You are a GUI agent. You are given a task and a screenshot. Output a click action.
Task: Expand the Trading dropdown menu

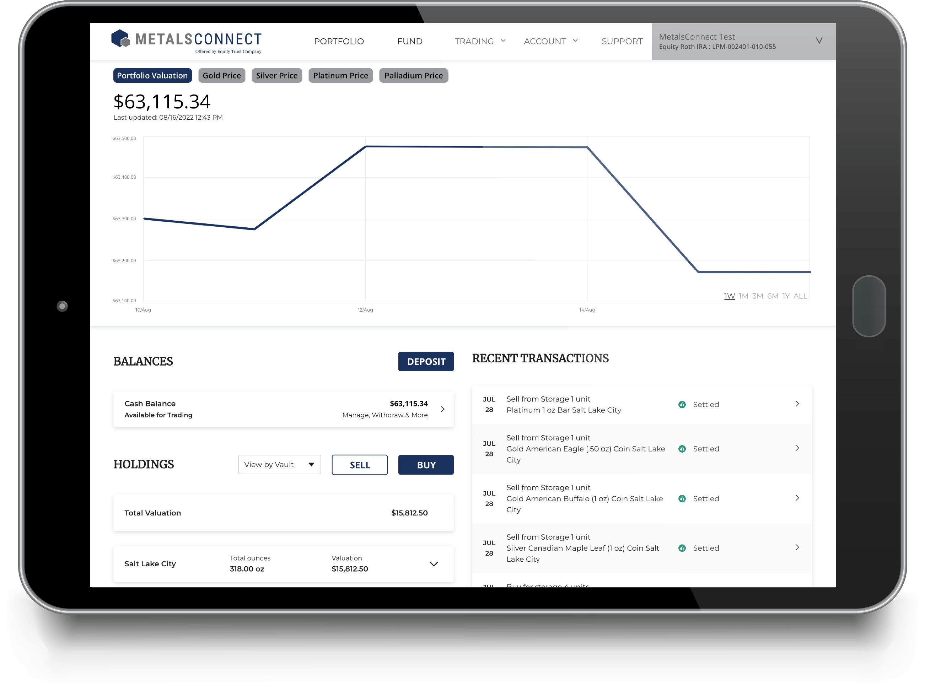(480, 41)
